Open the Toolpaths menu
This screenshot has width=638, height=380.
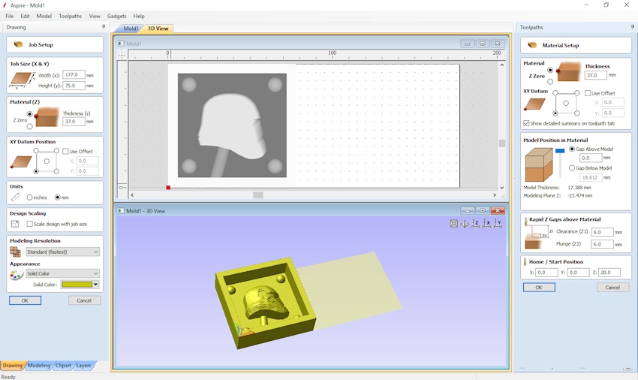coord(70,16)
